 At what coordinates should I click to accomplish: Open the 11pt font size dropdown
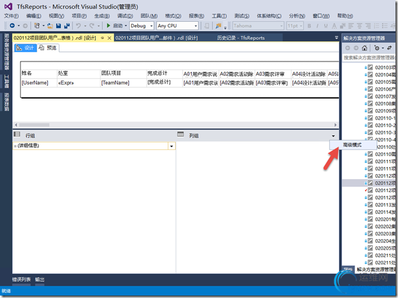[301, 26]
